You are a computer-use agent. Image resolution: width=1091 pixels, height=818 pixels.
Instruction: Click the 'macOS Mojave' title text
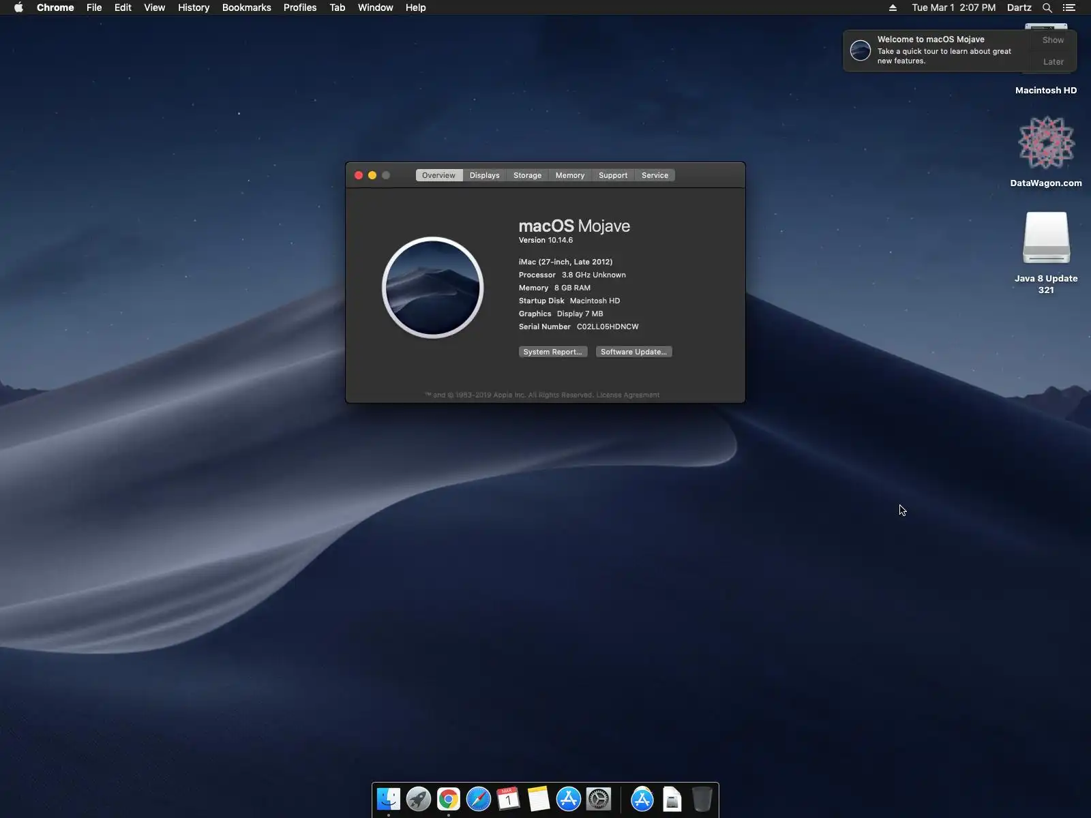[x=574, y=226]
